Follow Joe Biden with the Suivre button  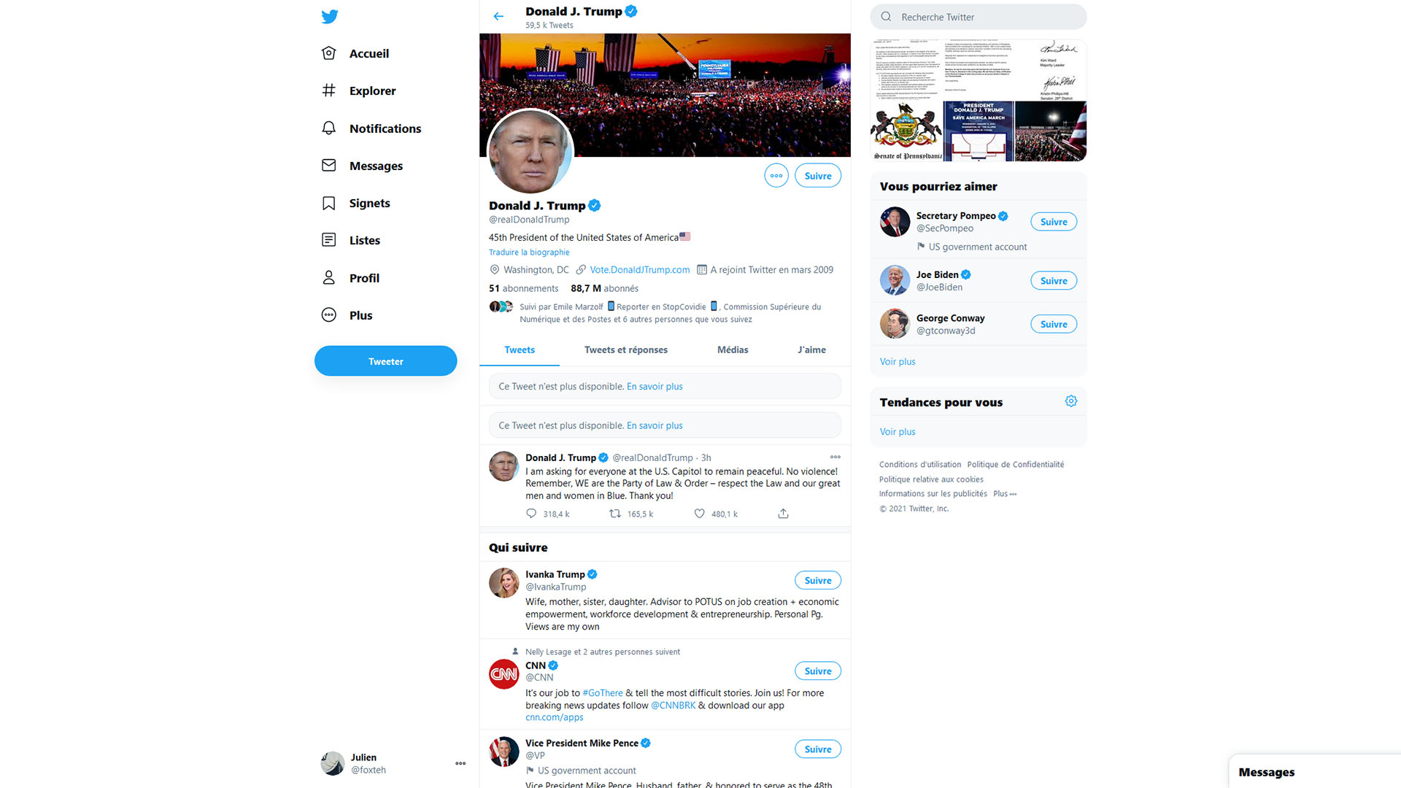coord(1054,281)
